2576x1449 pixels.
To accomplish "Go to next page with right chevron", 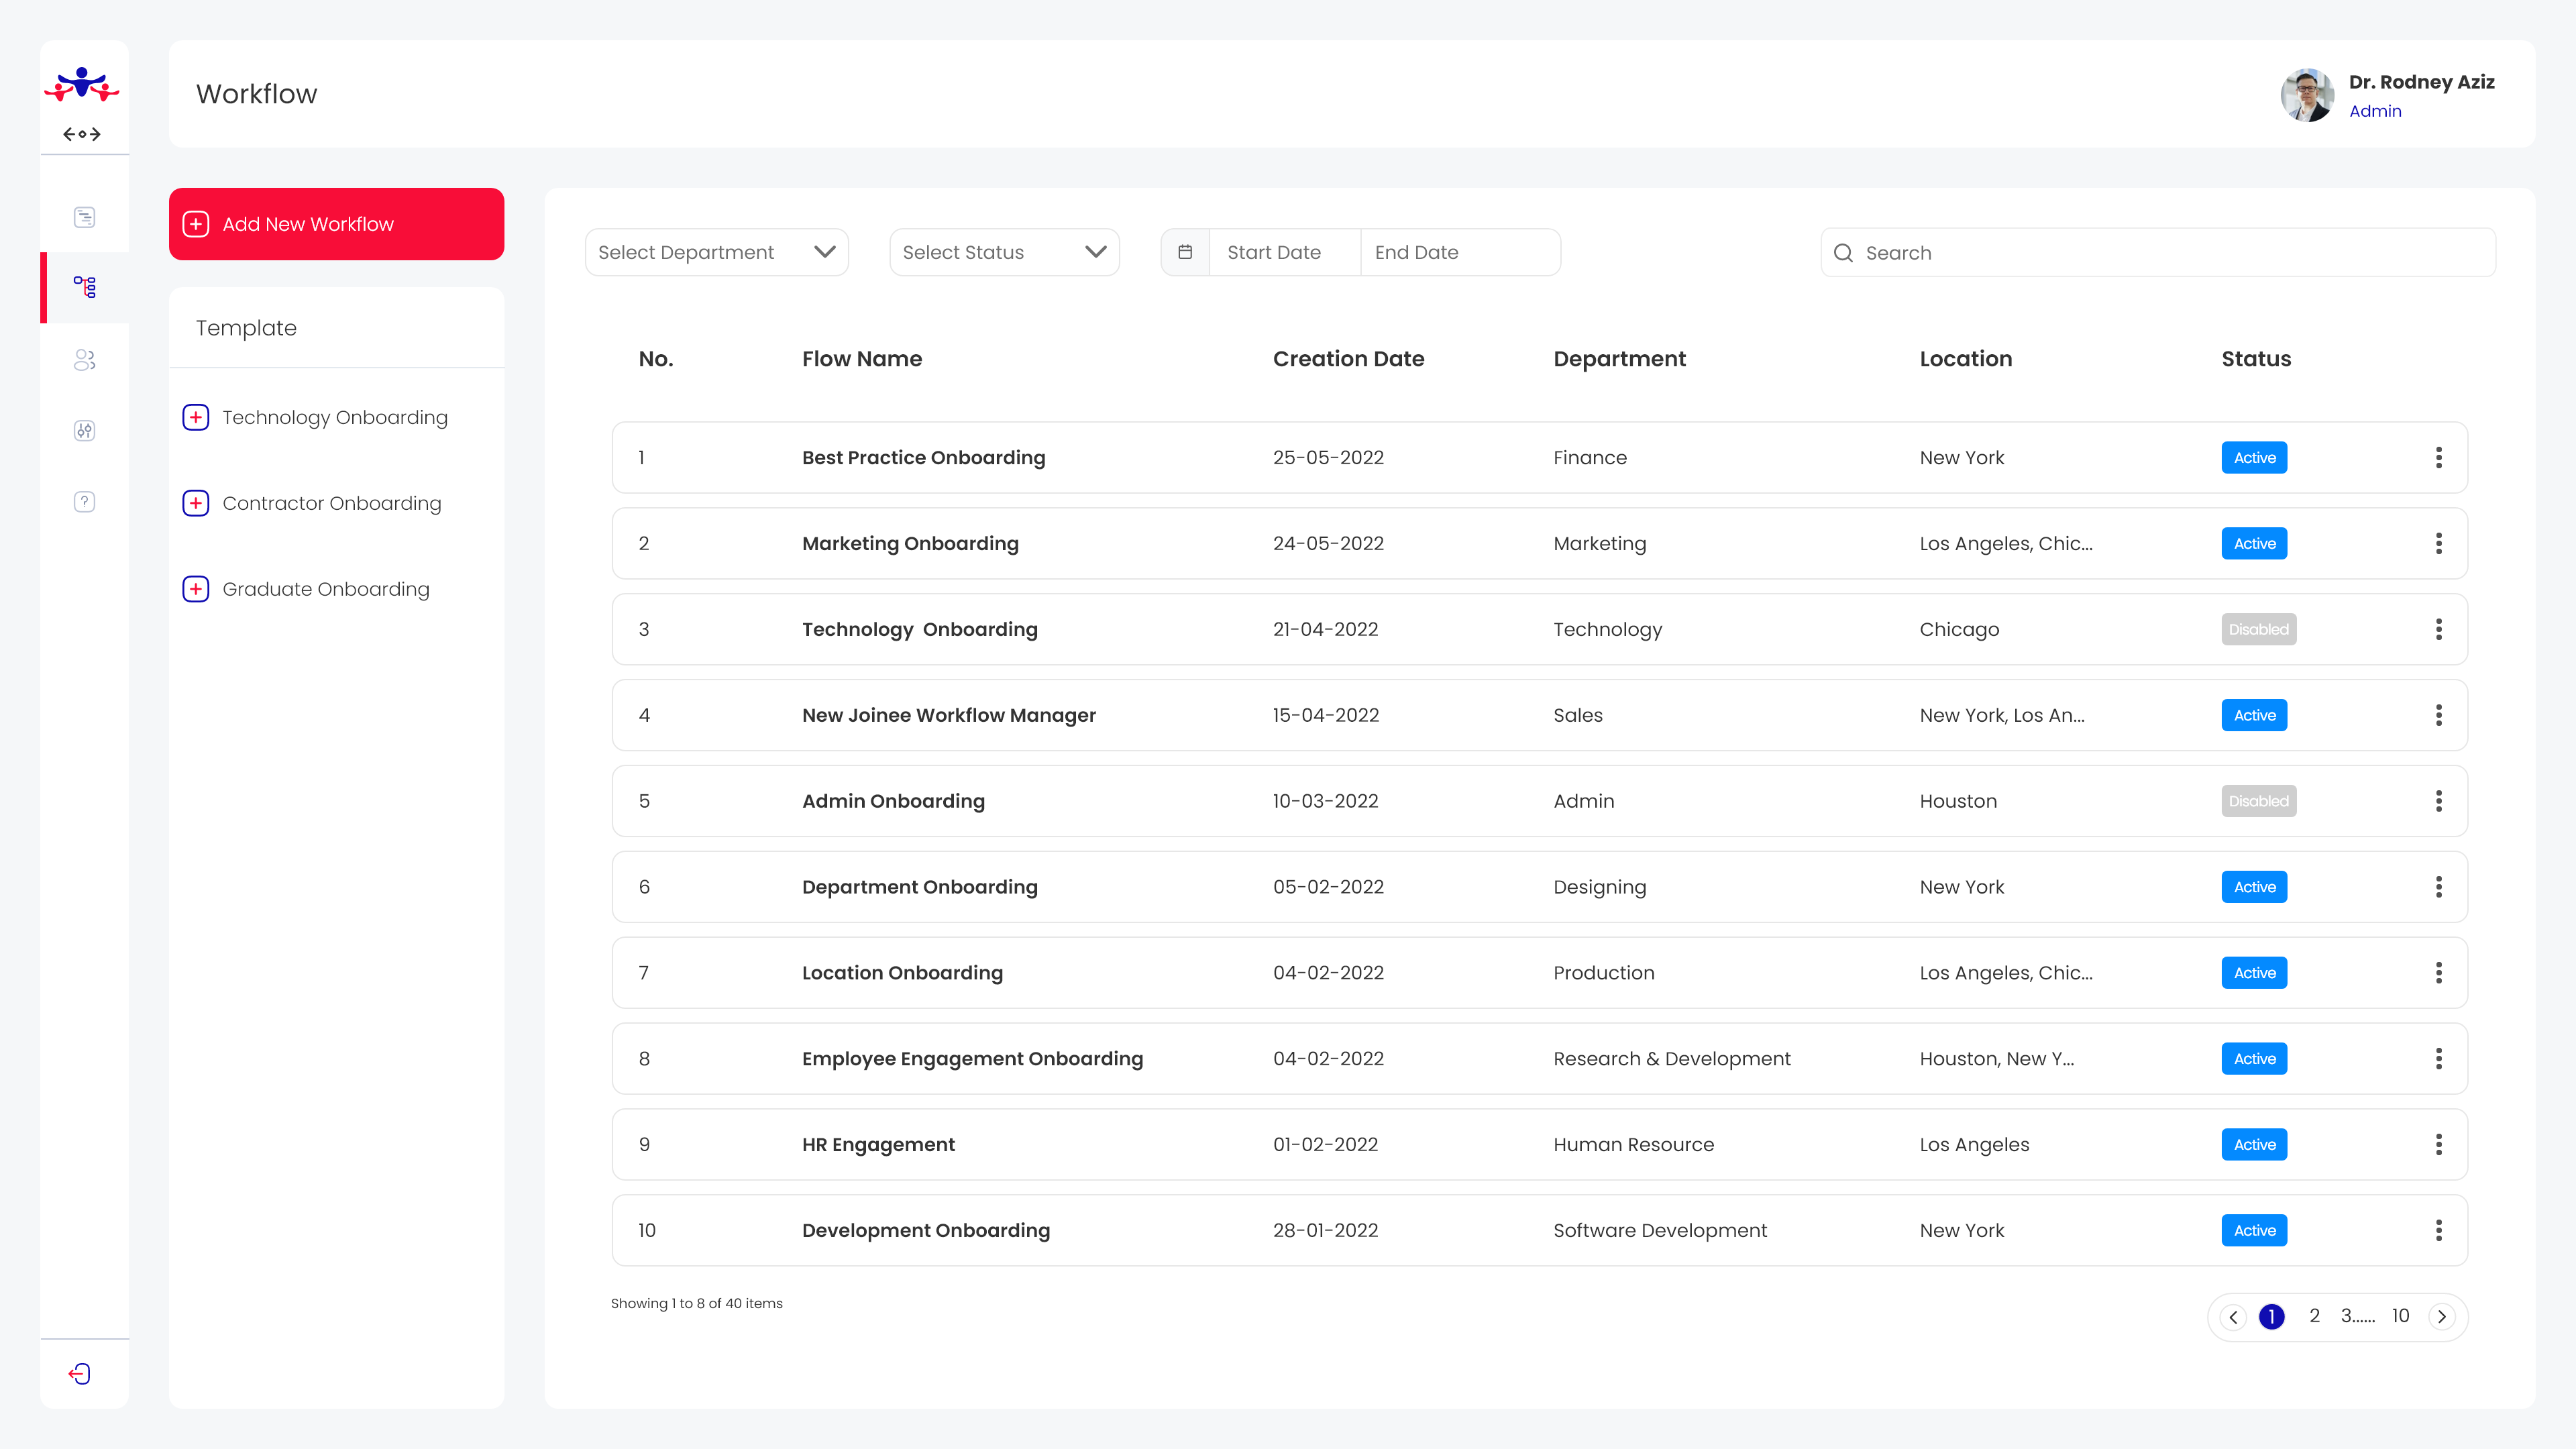I will [2441, 1317].
